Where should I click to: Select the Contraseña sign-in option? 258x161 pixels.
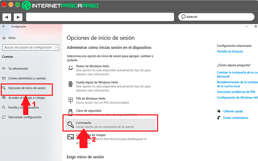click(110, 125)
